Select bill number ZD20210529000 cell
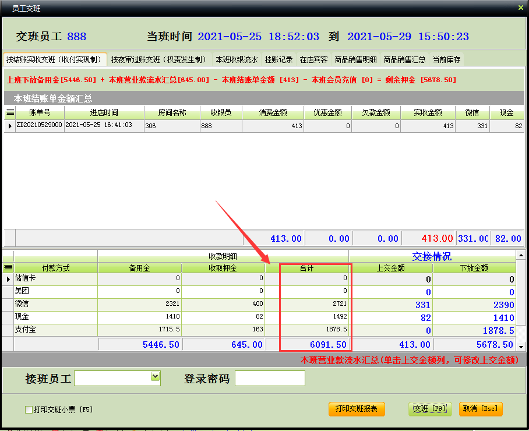529x431 pixels. (x=40, y=125)
